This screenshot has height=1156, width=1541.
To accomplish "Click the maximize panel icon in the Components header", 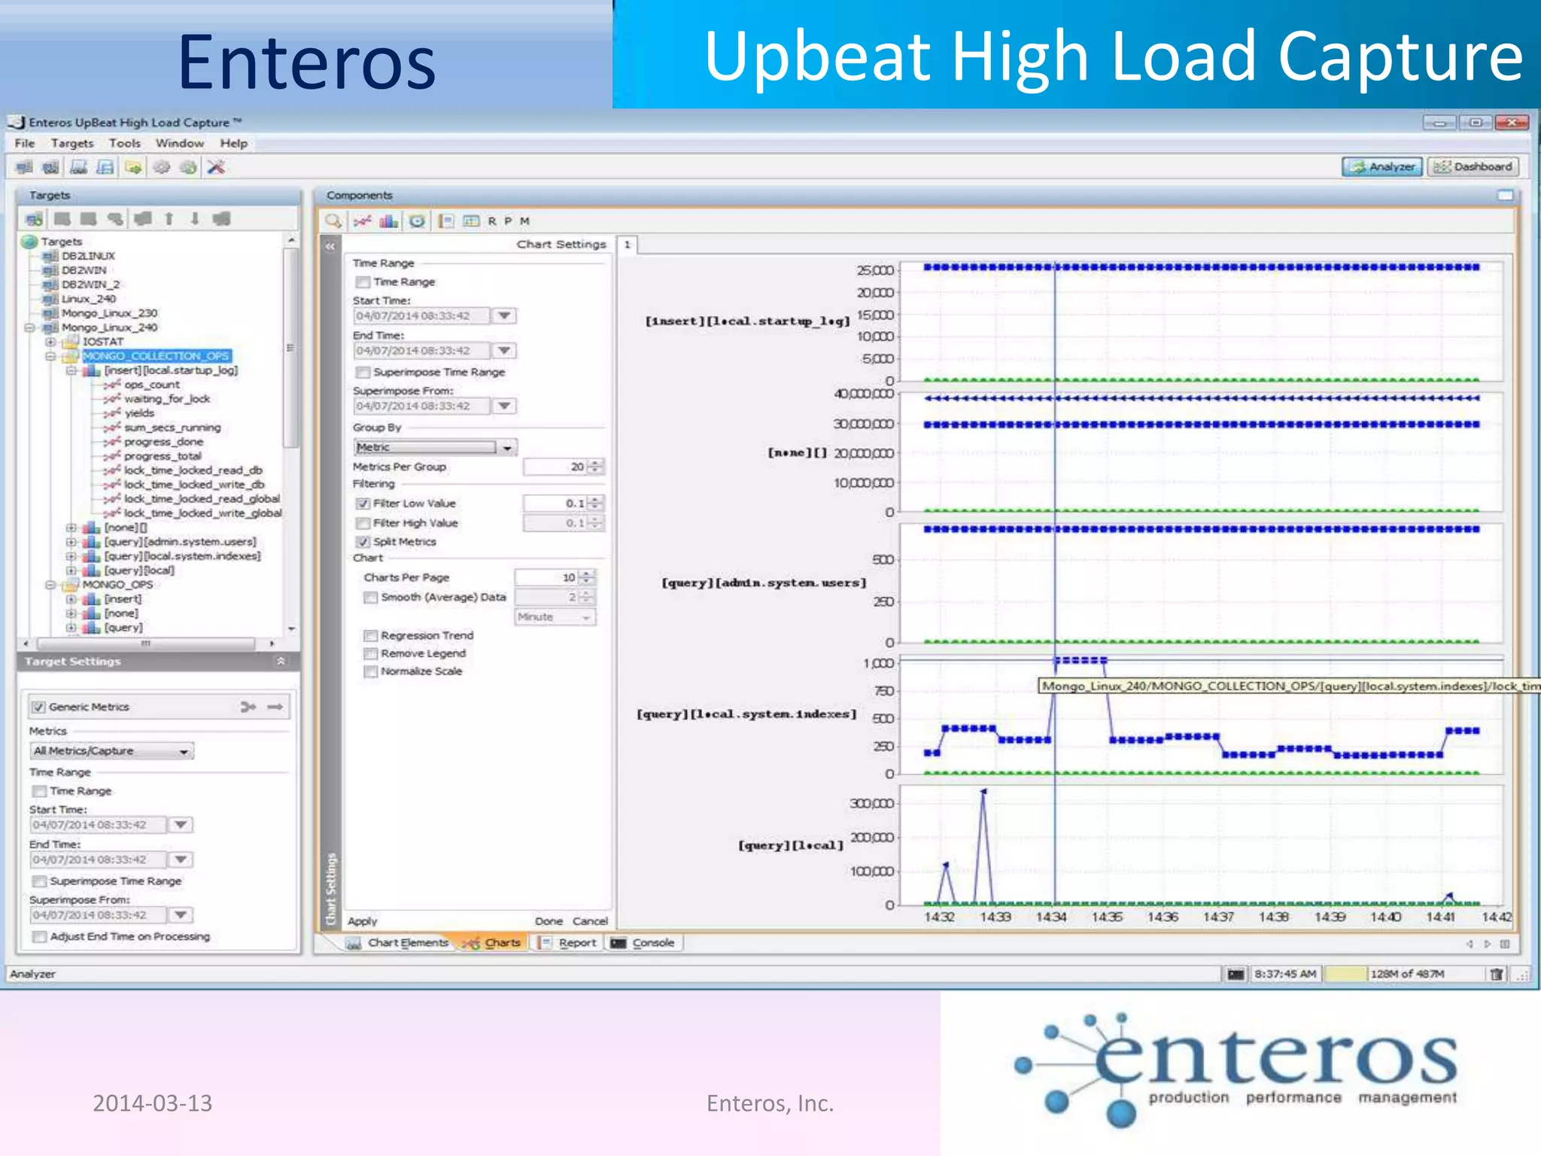I will [x=1505, y=195].
